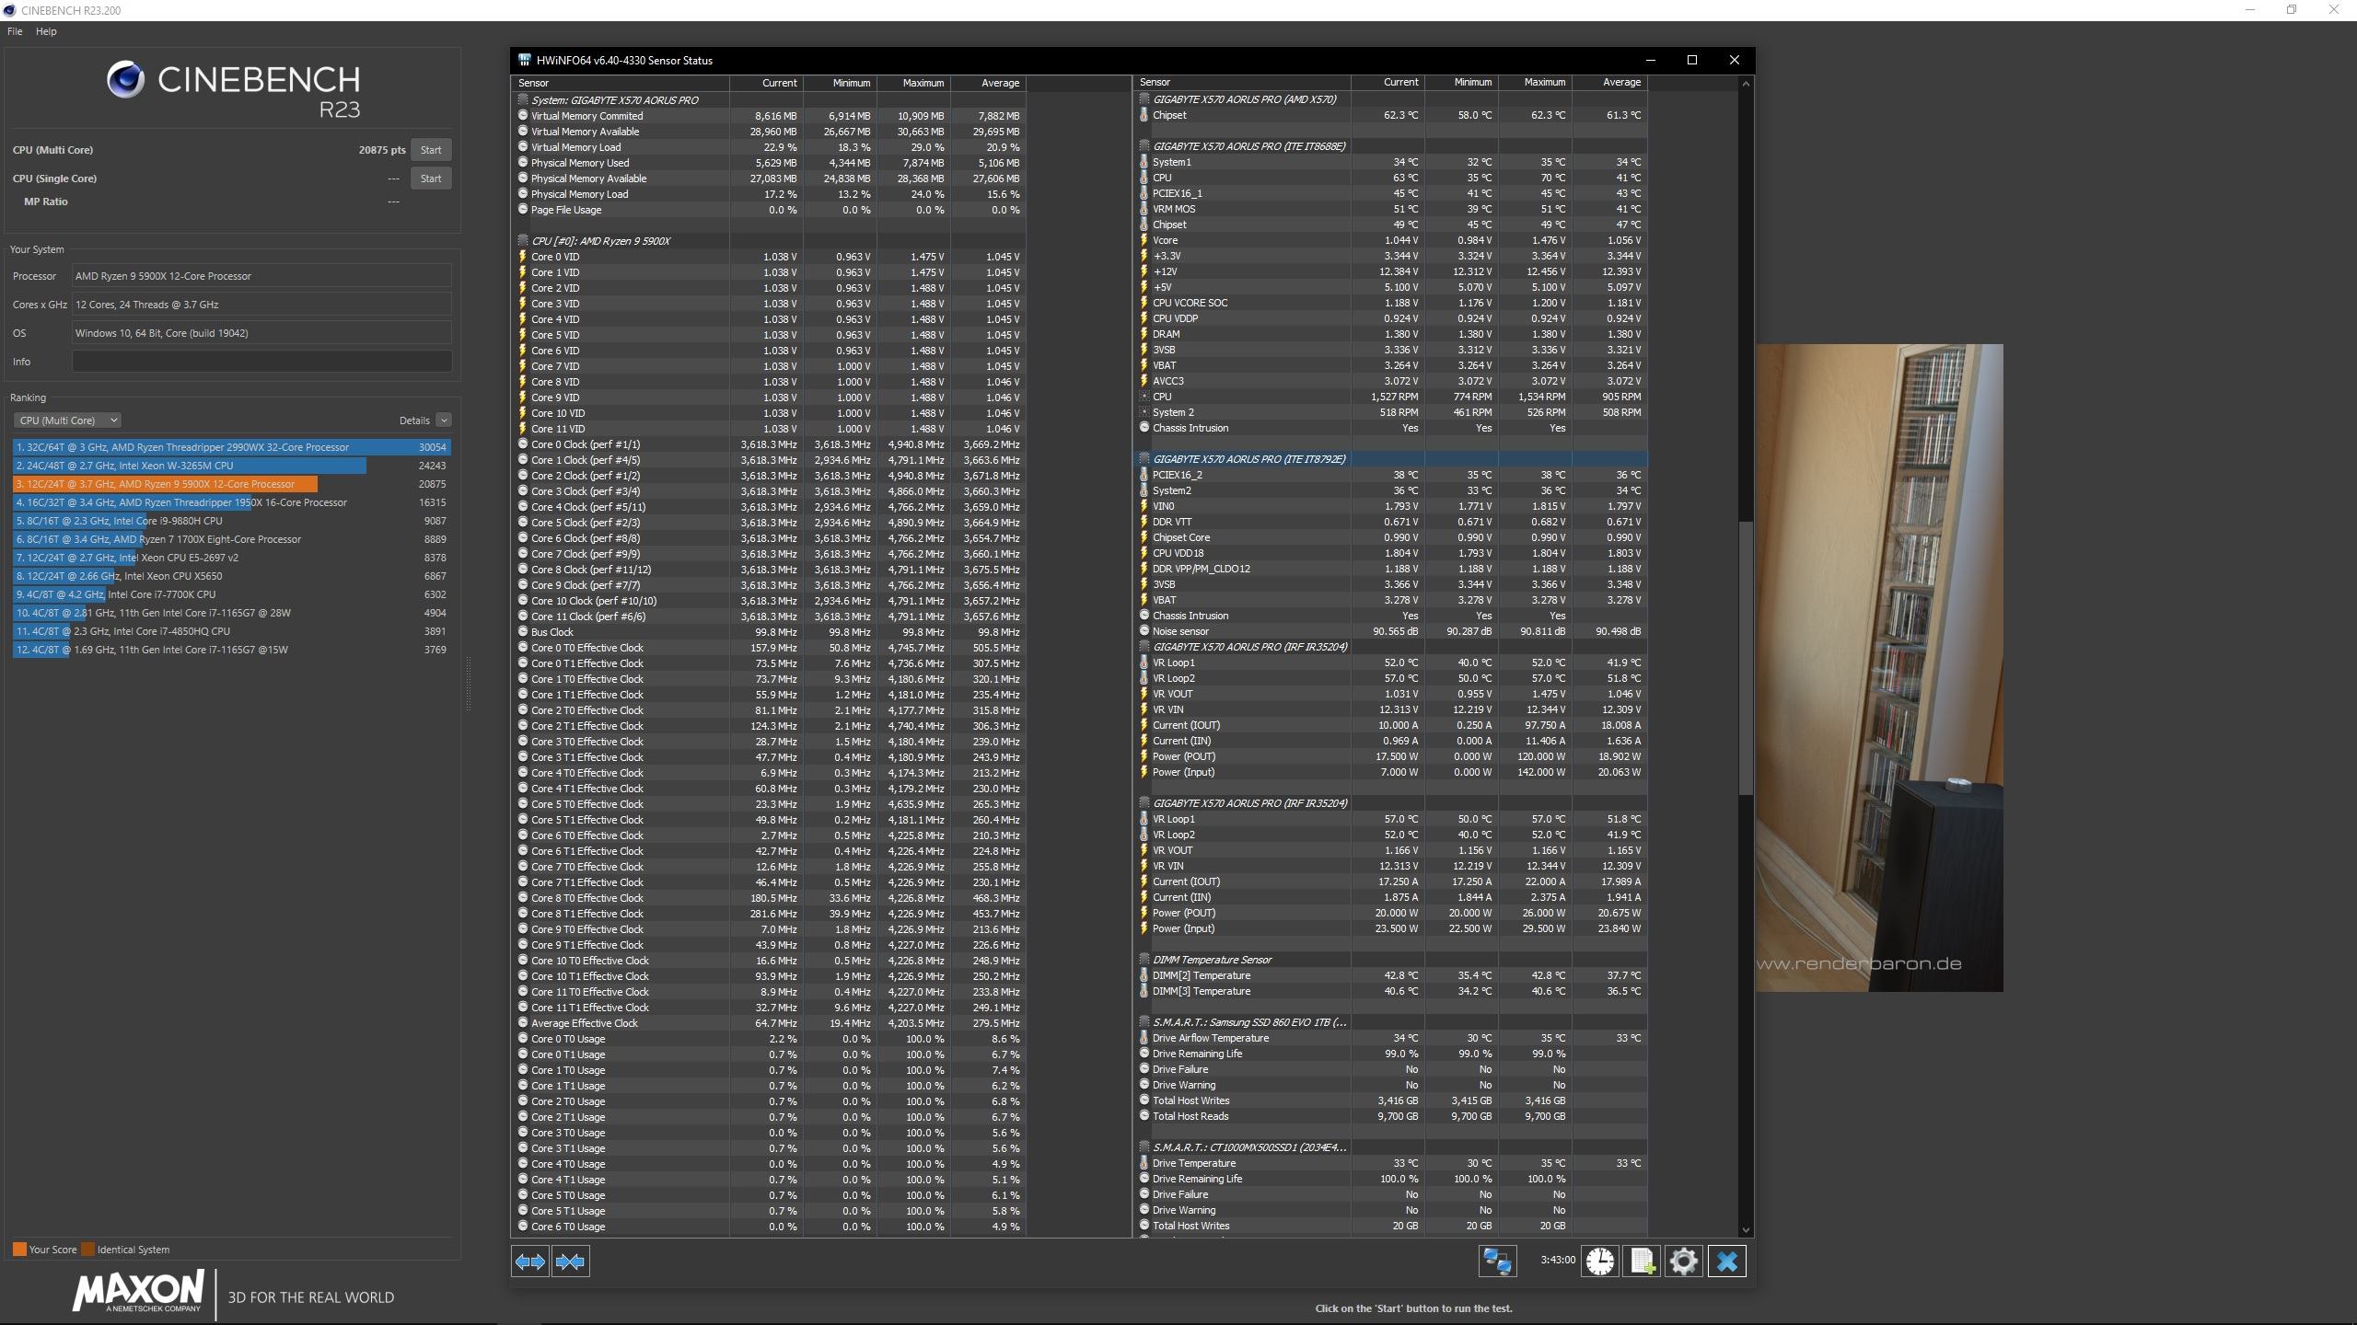The width and height of the screenshot is (2357, 1325).
Task: Click Cinebench title bar app icon
Action: [9, 10]
